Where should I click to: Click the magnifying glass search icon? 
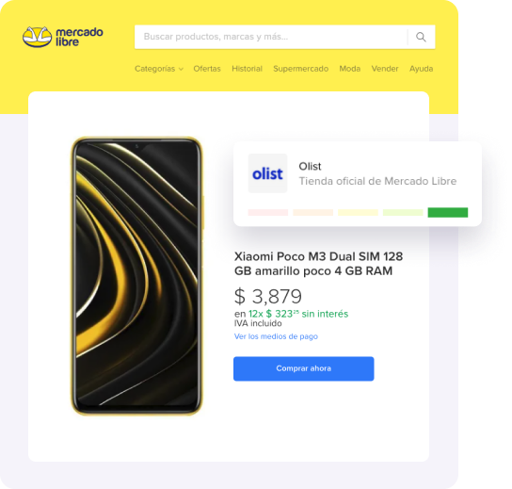[x=421, y=37]
